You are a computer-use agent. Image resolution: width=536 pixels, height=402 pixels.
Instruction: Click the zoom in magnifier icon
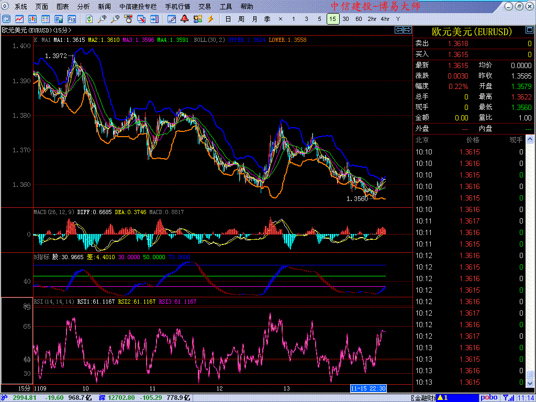pyautogui.click(x=102, y=19)
